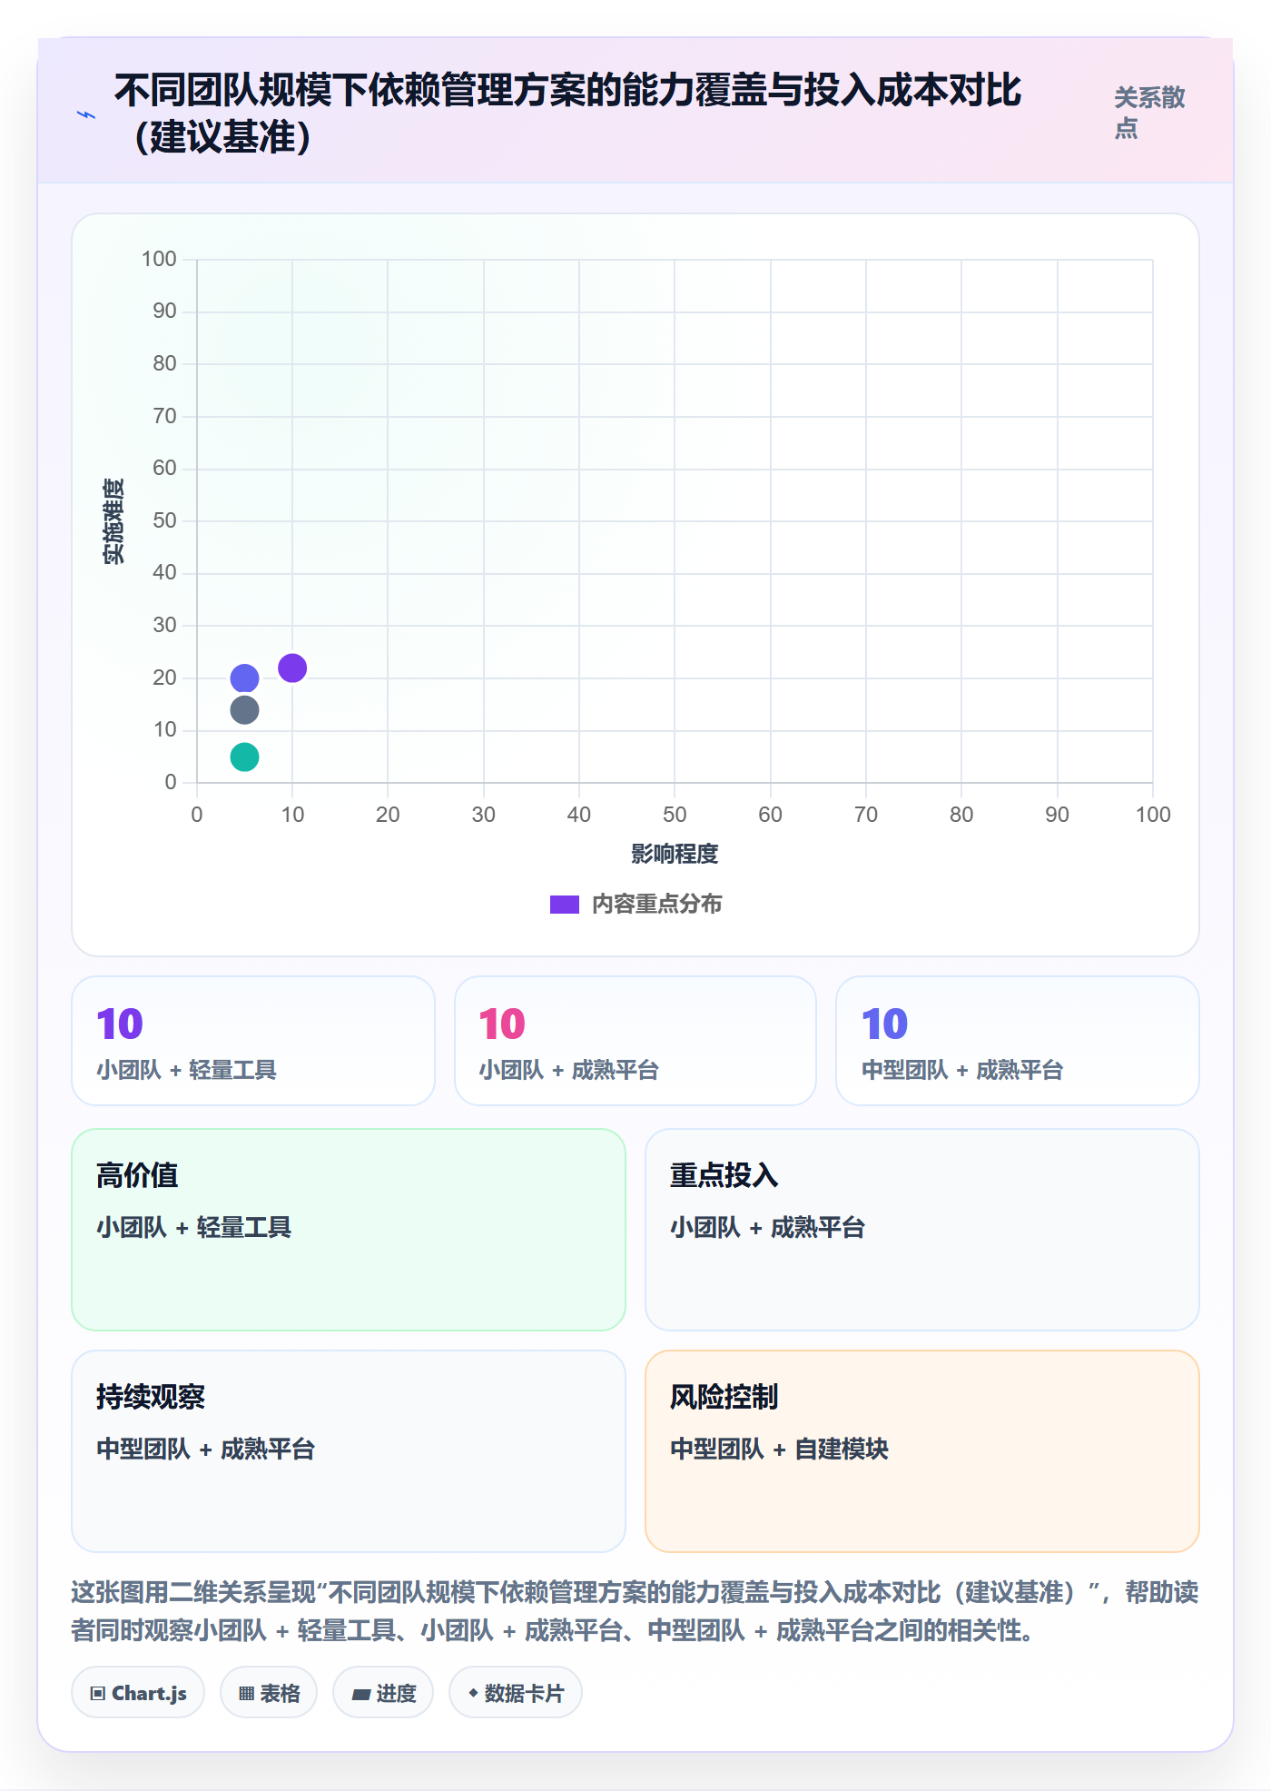
Task: Click the 关系散点 badge in the header
Action: pos(1149,113)
